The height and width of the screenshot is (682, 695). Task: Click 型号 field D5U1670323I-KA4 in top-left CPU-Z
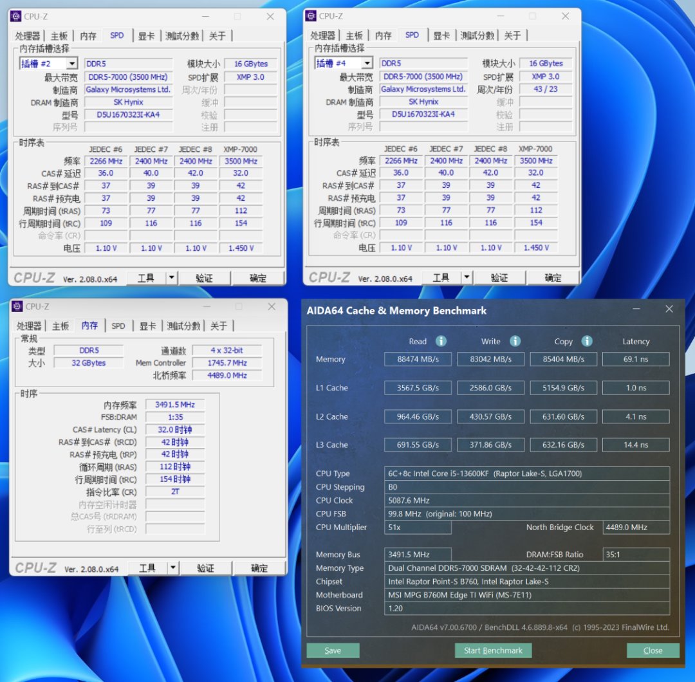128,115
